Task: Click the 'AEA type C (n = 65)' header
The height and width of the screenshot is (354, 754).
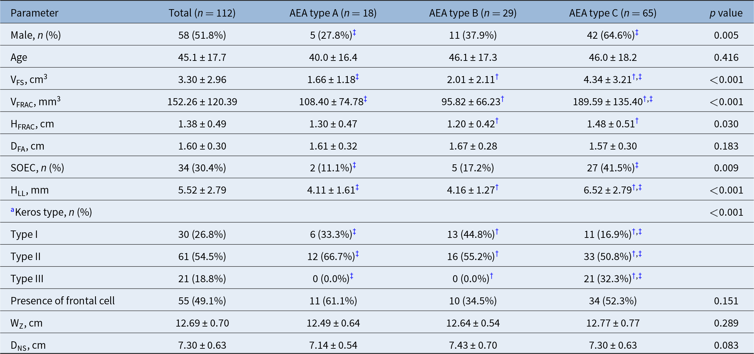Action: (613, 13)
